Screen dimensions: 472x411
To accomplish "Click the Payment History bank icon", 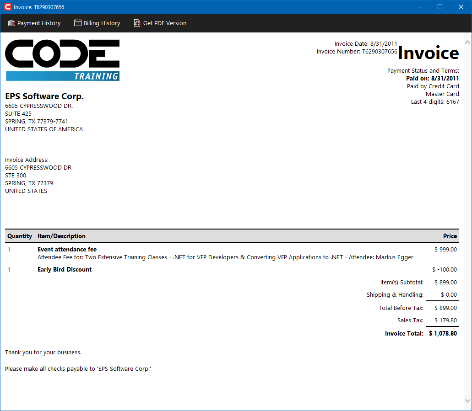I will (x=11, y=23).
